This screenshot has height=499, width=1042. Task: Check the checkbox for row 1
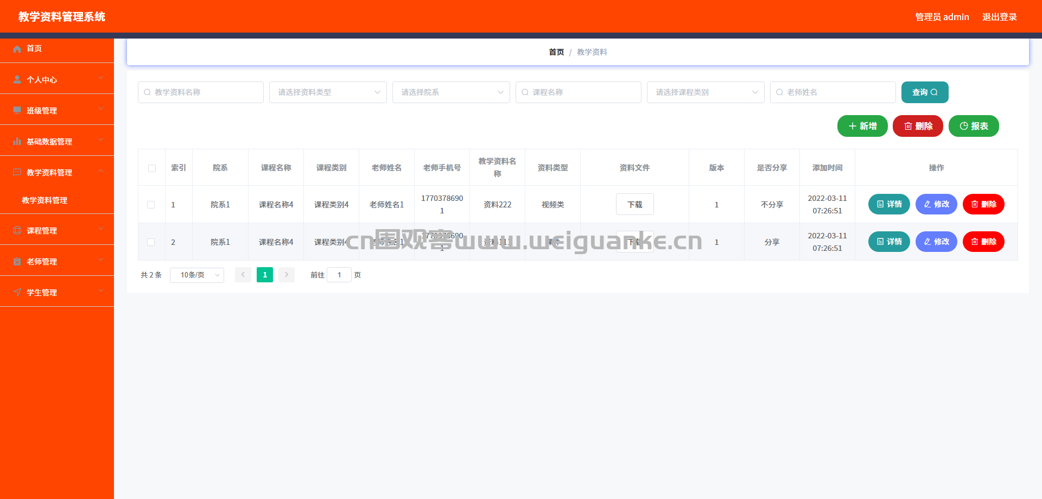tap(151, 205)
